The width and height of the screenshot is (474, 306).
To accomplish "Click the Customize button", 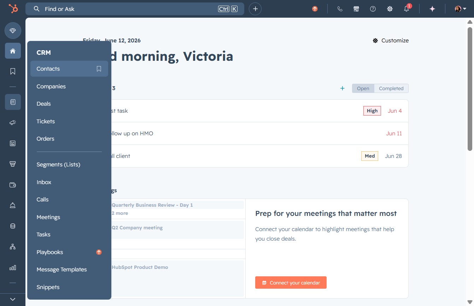I will (391, 41).
